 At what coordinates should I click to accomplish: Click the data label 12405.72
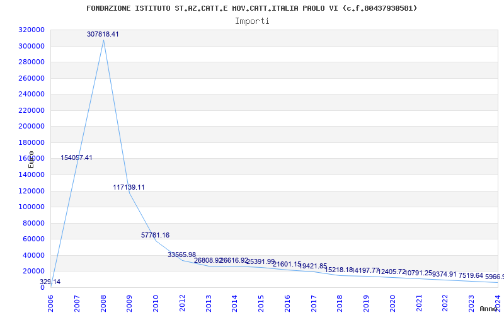(392, 272)
